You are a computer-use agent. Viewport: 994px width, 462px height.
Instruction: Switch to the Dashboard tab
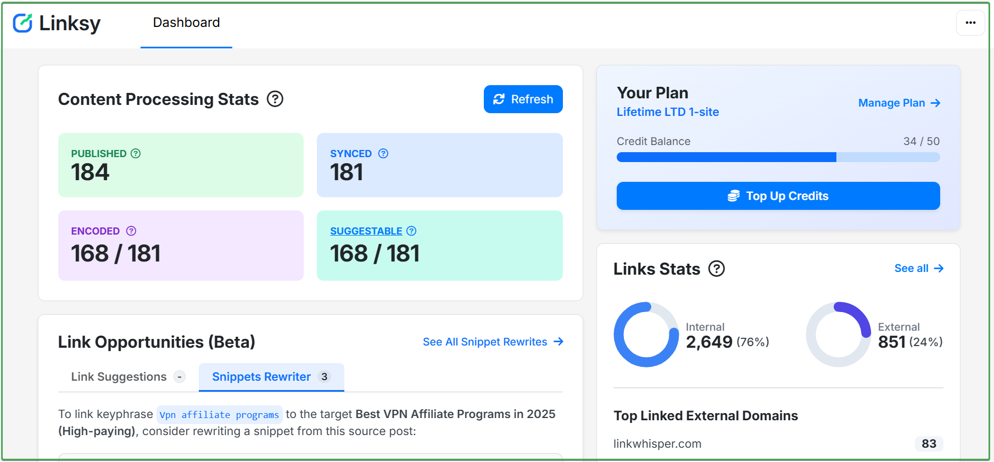186,23
